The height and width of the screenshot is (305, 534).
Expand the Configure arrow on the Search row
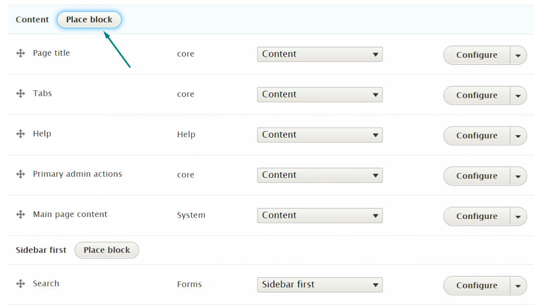point(518,285)
